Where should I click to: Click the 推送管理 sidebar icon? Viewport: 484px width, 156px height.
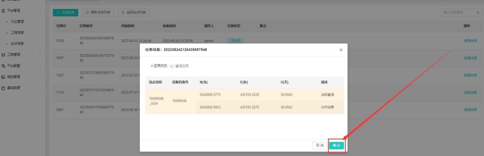pyautogui.click(x=3, y=77)
